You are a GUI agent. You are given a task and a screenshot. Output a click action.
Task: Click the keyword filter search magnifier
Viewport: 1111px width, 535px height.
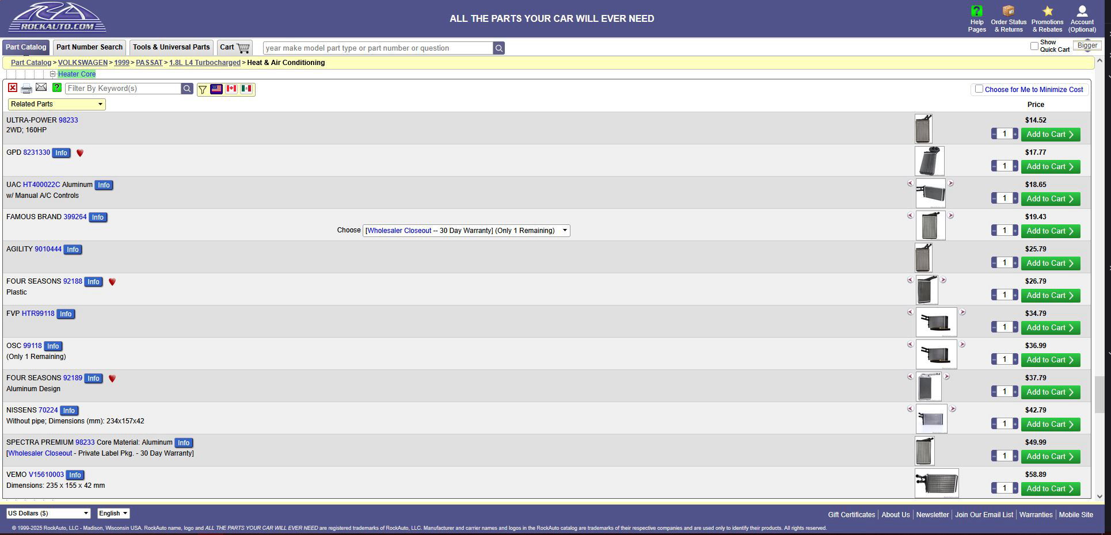pyautogui.click(x=187, y=89)
